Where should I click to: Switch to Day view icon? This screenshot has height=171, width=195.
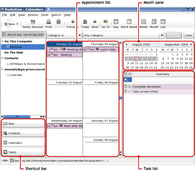point(116,22)
